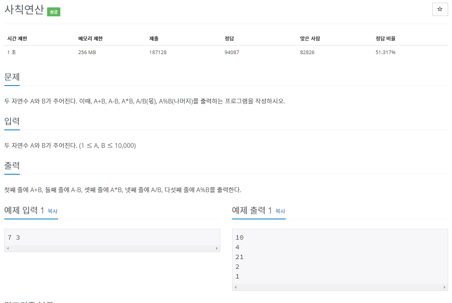
Task: Click the output value "21"
Action: 239,257
